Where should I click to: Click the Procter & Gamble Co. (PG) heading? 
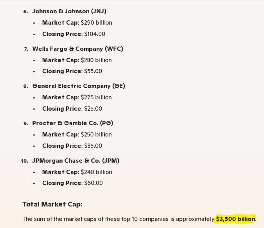73,123
